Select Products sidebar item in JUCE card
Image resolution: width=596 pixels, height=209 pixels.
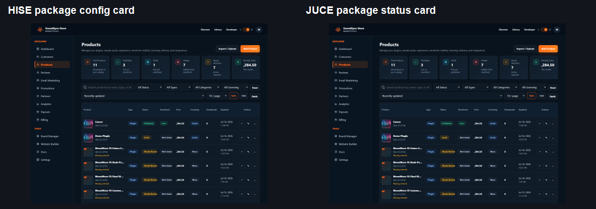point(350,65)
